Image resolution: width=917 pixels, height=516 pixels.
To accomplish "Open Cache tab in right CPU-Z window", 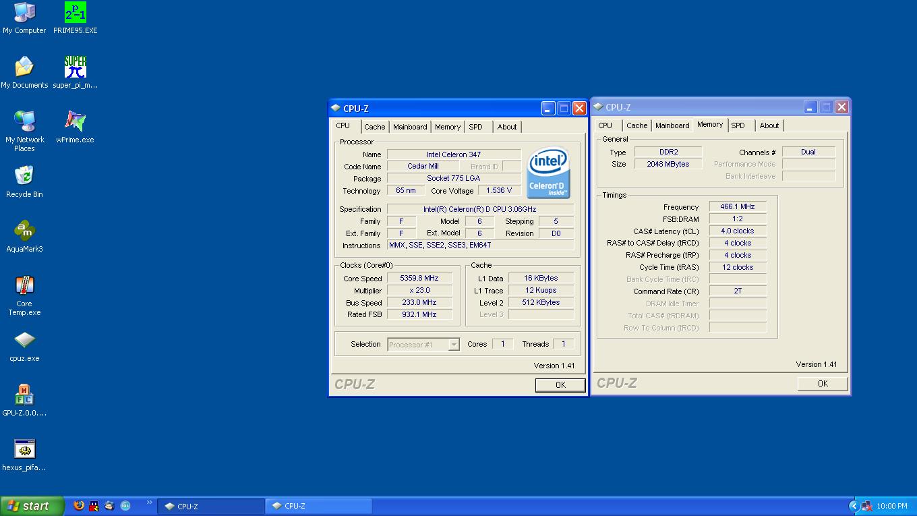I will pyautogui.click(x=637, y=125).
